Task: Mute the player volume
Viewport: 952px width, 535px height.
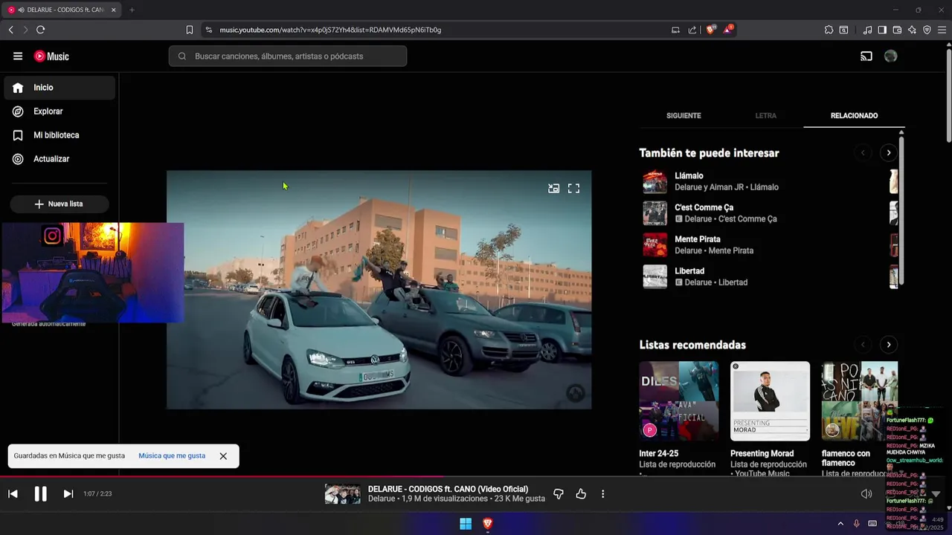Action: tap(866, 494)
